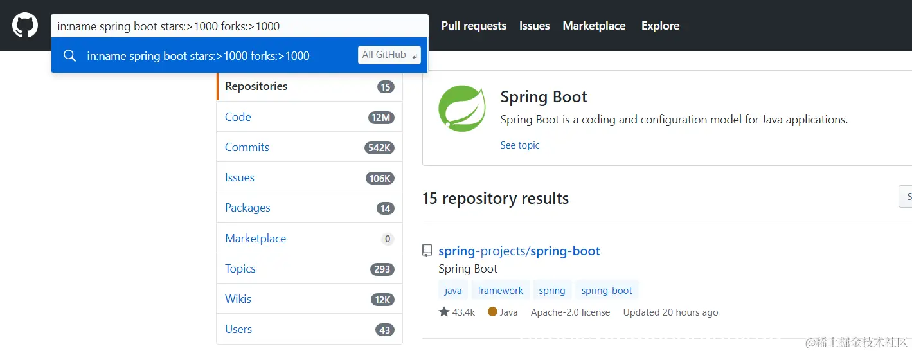Click the search magnifier icon in suggestion
The width and height of the screenshot is (912, 353).
tap(69, 55)
